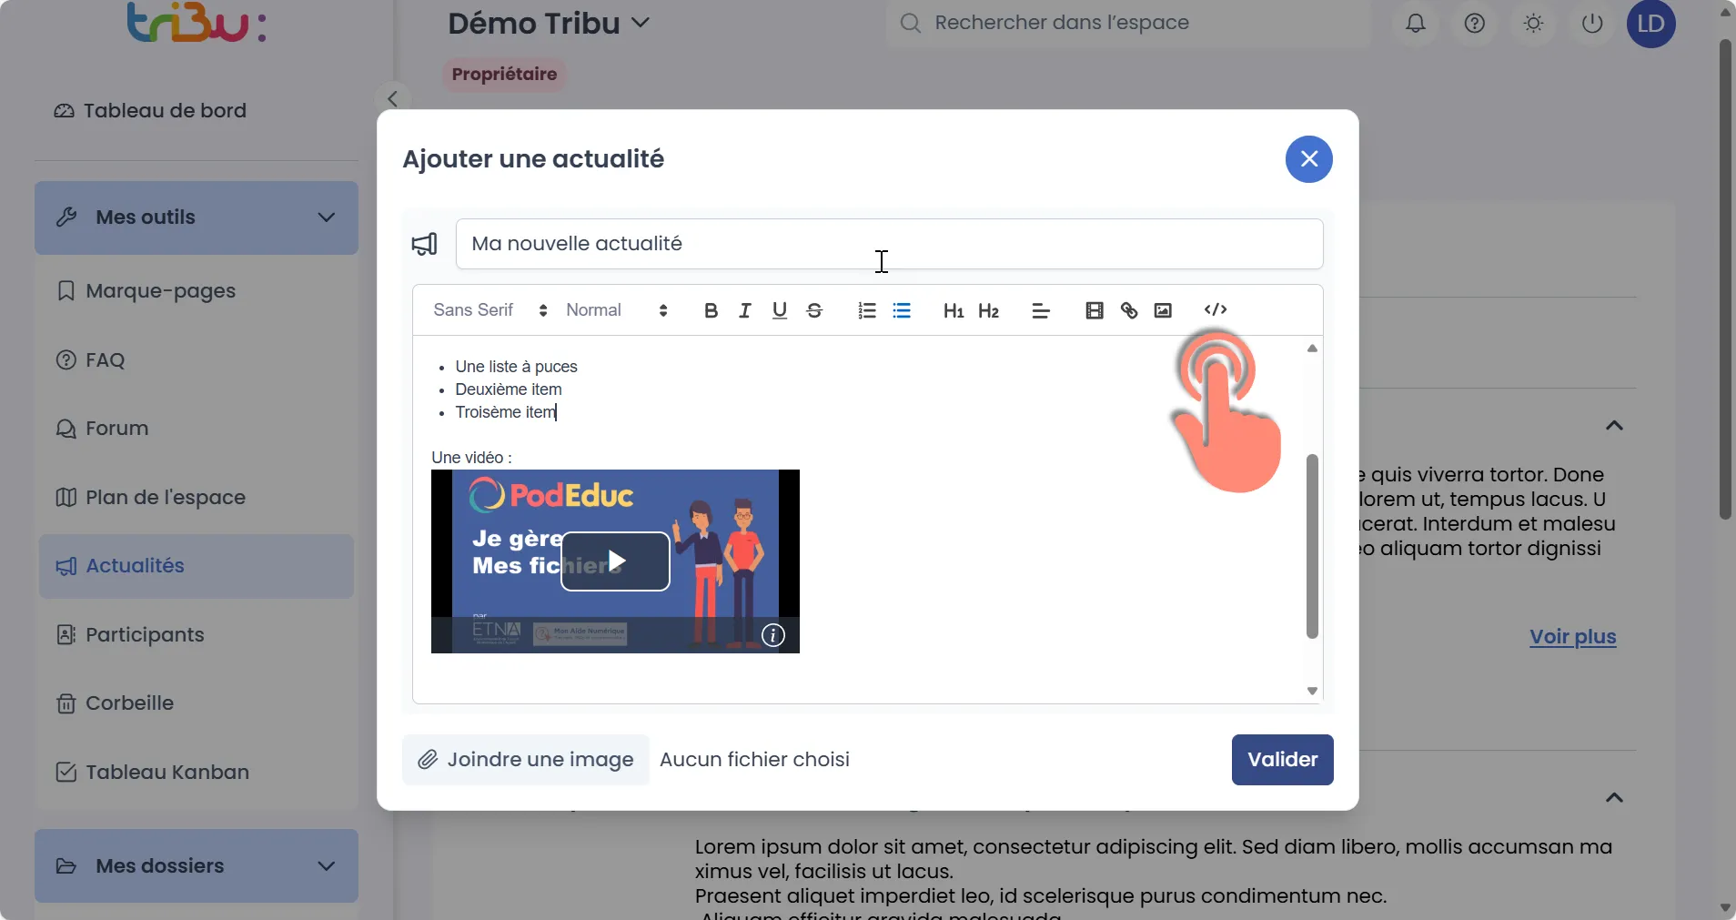Insert a code block
Viewport: 1736px width, 920px height.
pos(1216,310)
